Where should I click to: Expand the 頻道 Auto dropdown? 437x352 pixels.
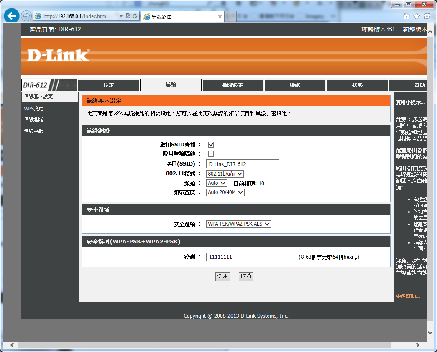(x=217, y=183)
